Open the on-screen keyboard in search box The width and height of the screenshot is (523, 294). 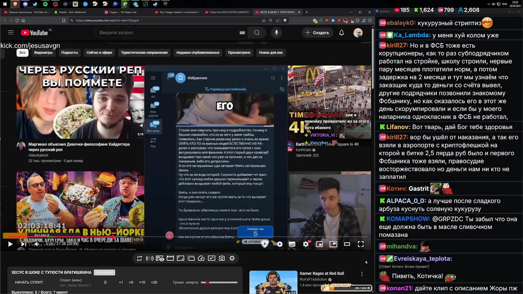[242, 33]
